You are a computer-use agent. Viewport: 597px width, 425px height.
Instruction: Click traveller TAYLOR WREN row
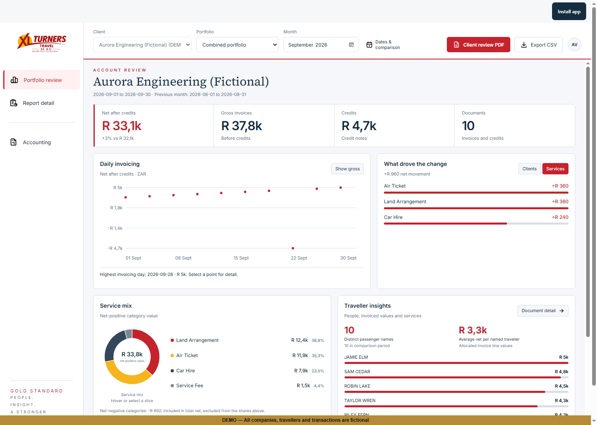pyautogui.click(x=456, y=403)
